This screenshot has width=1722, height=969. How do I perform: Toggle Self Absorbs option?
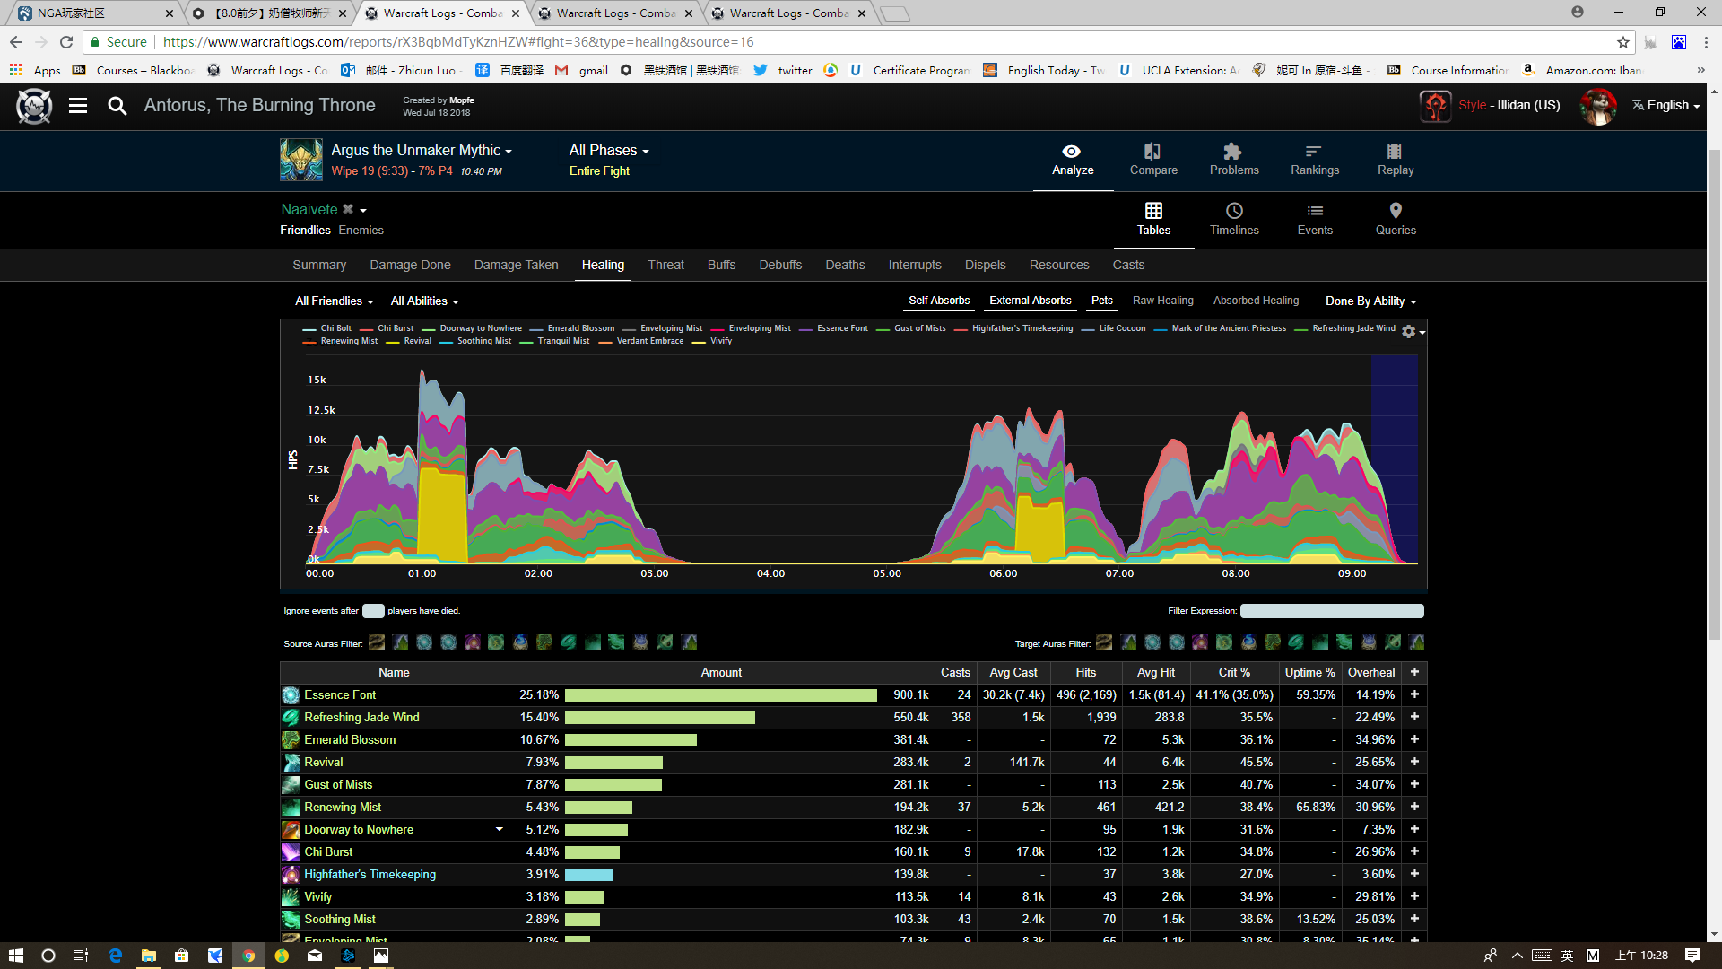[x=939, y=301]
